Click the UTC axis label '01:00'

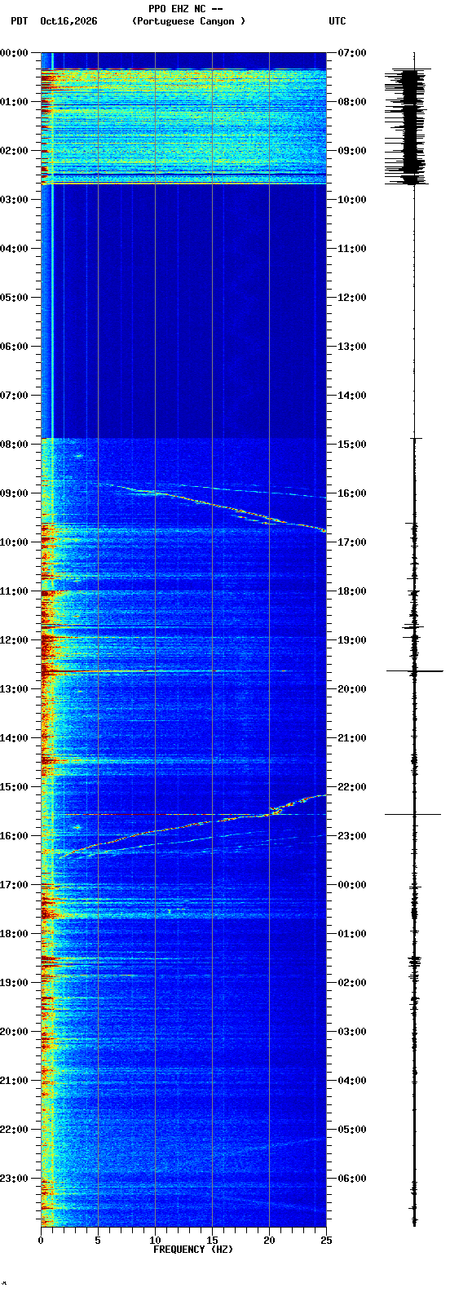tap(352, 934)
